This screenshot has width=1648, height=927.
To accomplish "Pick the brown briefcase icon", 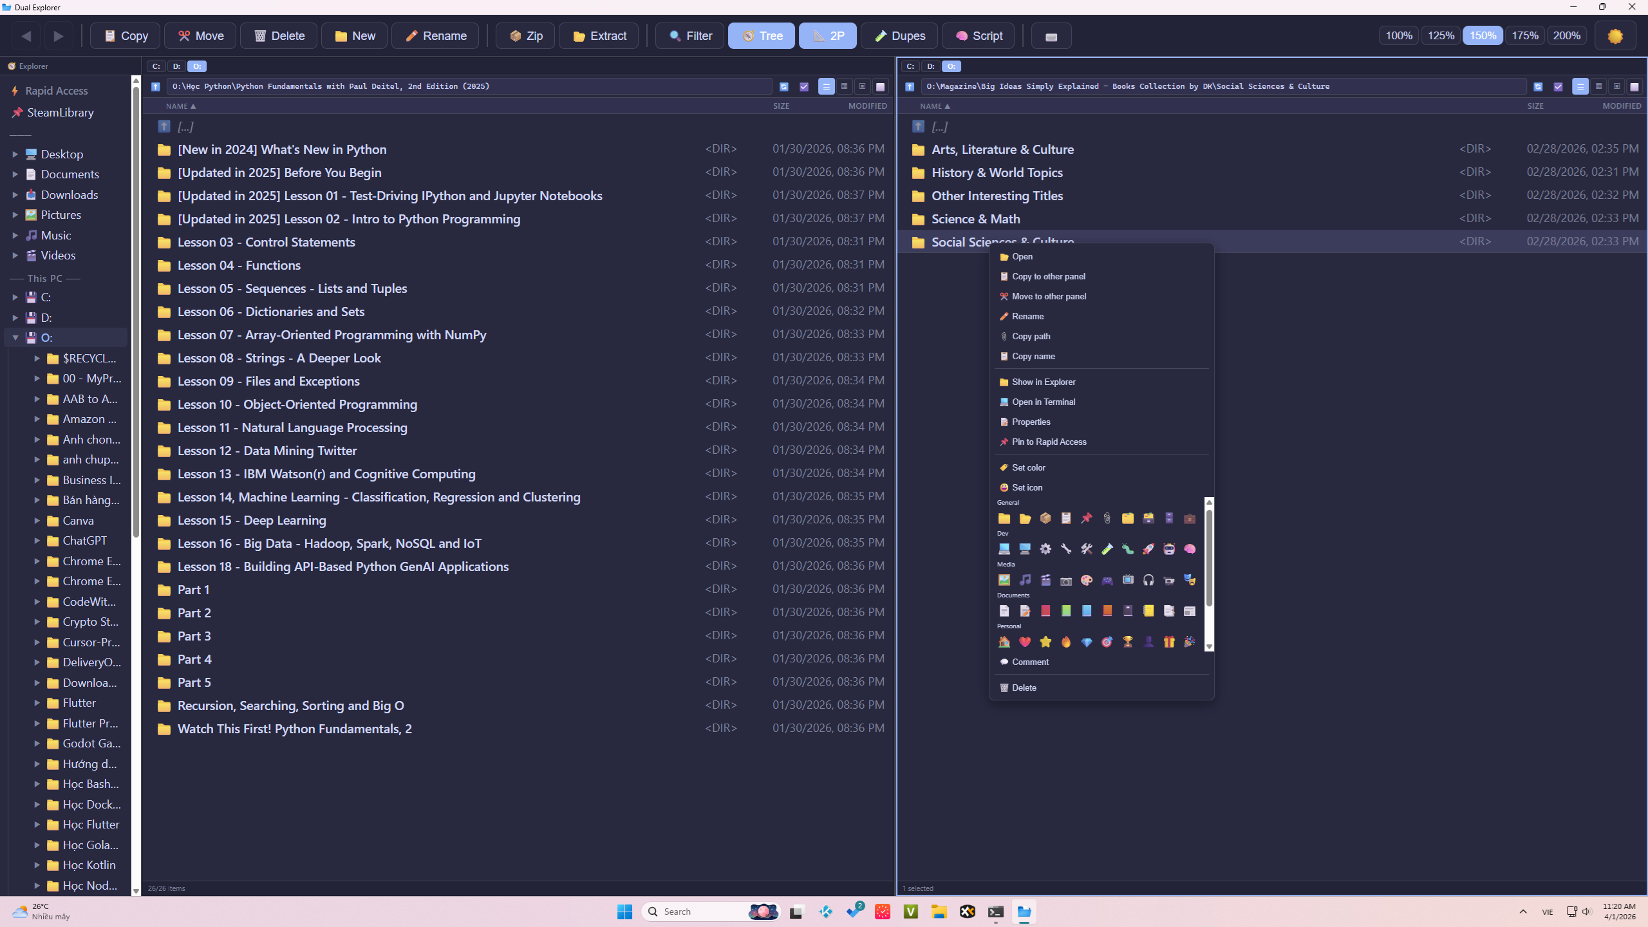I will (x=1190, y=518).
